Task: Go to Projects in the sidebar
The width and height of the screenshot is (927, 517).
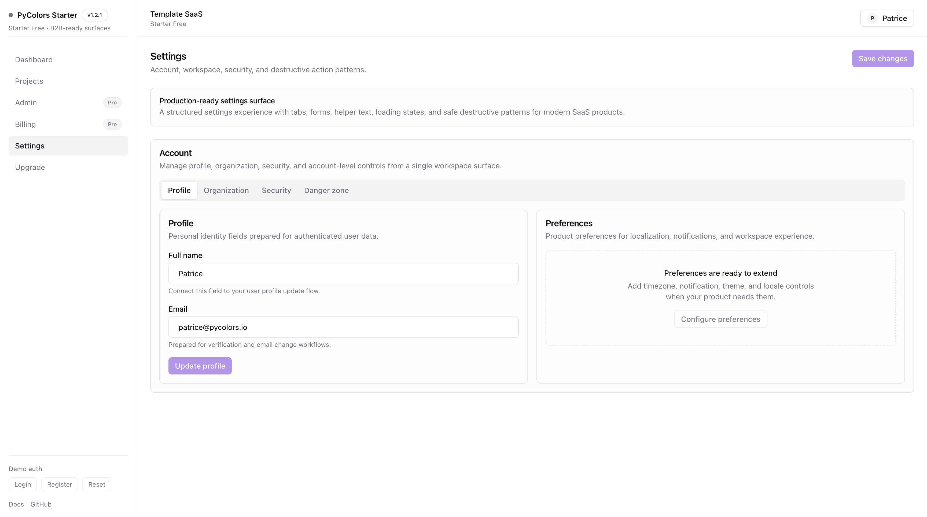Action: [68, 81]
